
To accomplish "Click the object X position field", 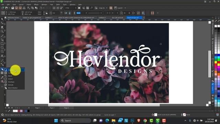I will [x=14, y=12].
